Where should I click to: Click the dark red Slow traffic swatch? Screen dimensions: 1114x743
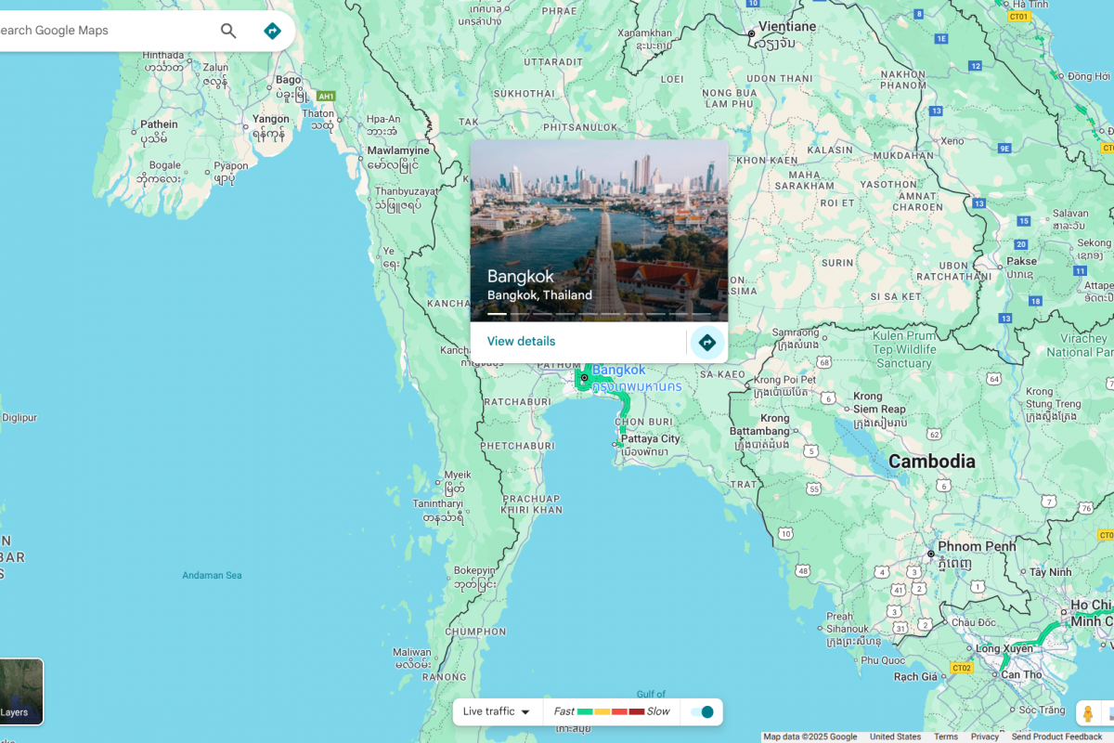636,712
